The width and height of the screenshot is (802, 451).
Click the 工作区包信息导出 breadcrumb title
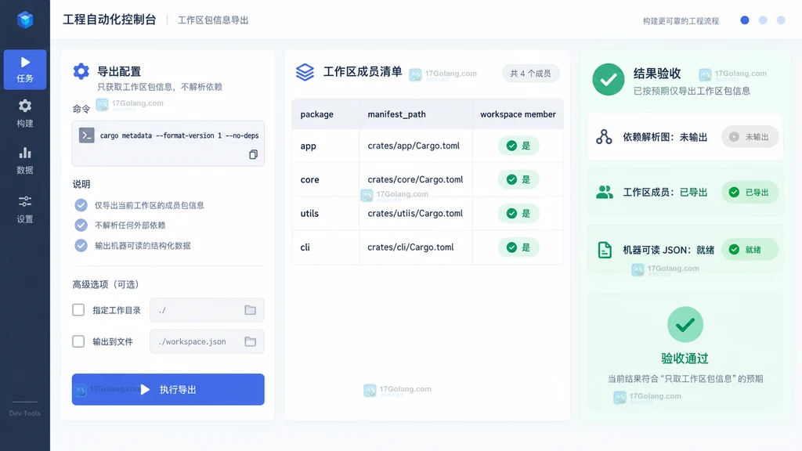coord(213,20)
